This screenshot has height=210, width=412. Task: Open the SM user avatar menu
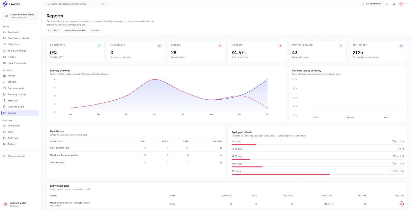401,4
